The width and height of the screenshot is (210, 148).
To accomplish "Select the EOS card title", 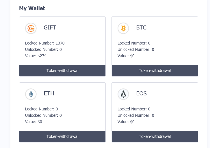I will [x=141, y=94].
